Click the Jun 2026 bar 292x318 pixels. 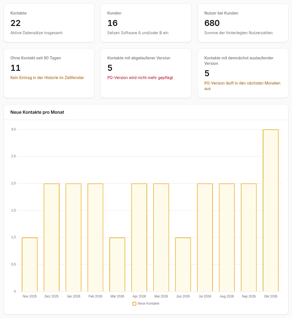183,264
